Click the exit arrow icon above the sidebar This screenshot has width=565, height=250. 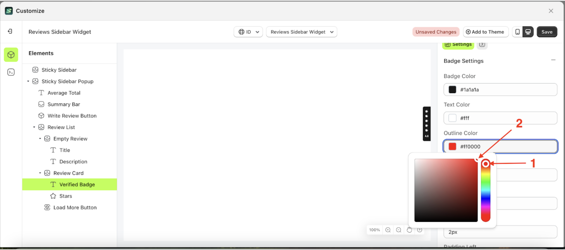pos(10,31)
